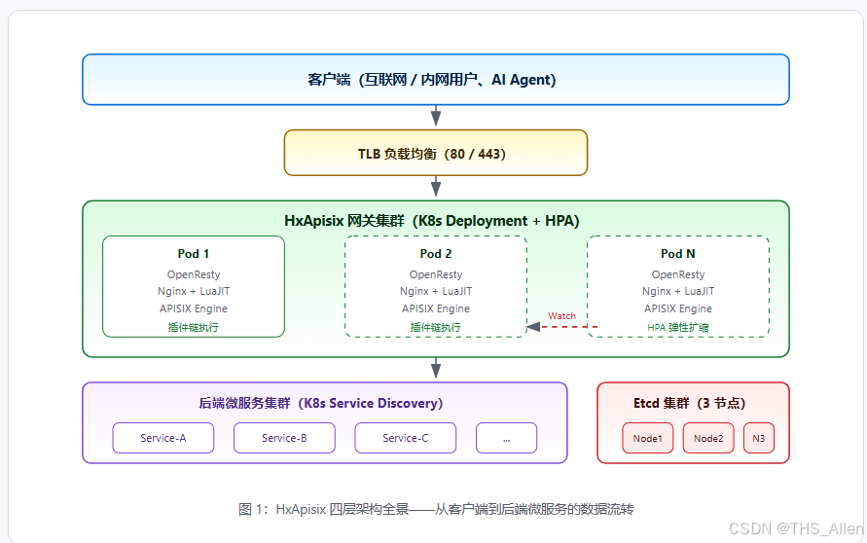This screenshot has height=543, width=867.
Task: Click 插件链执行 label in Pod 2
Action: [436, 327]
